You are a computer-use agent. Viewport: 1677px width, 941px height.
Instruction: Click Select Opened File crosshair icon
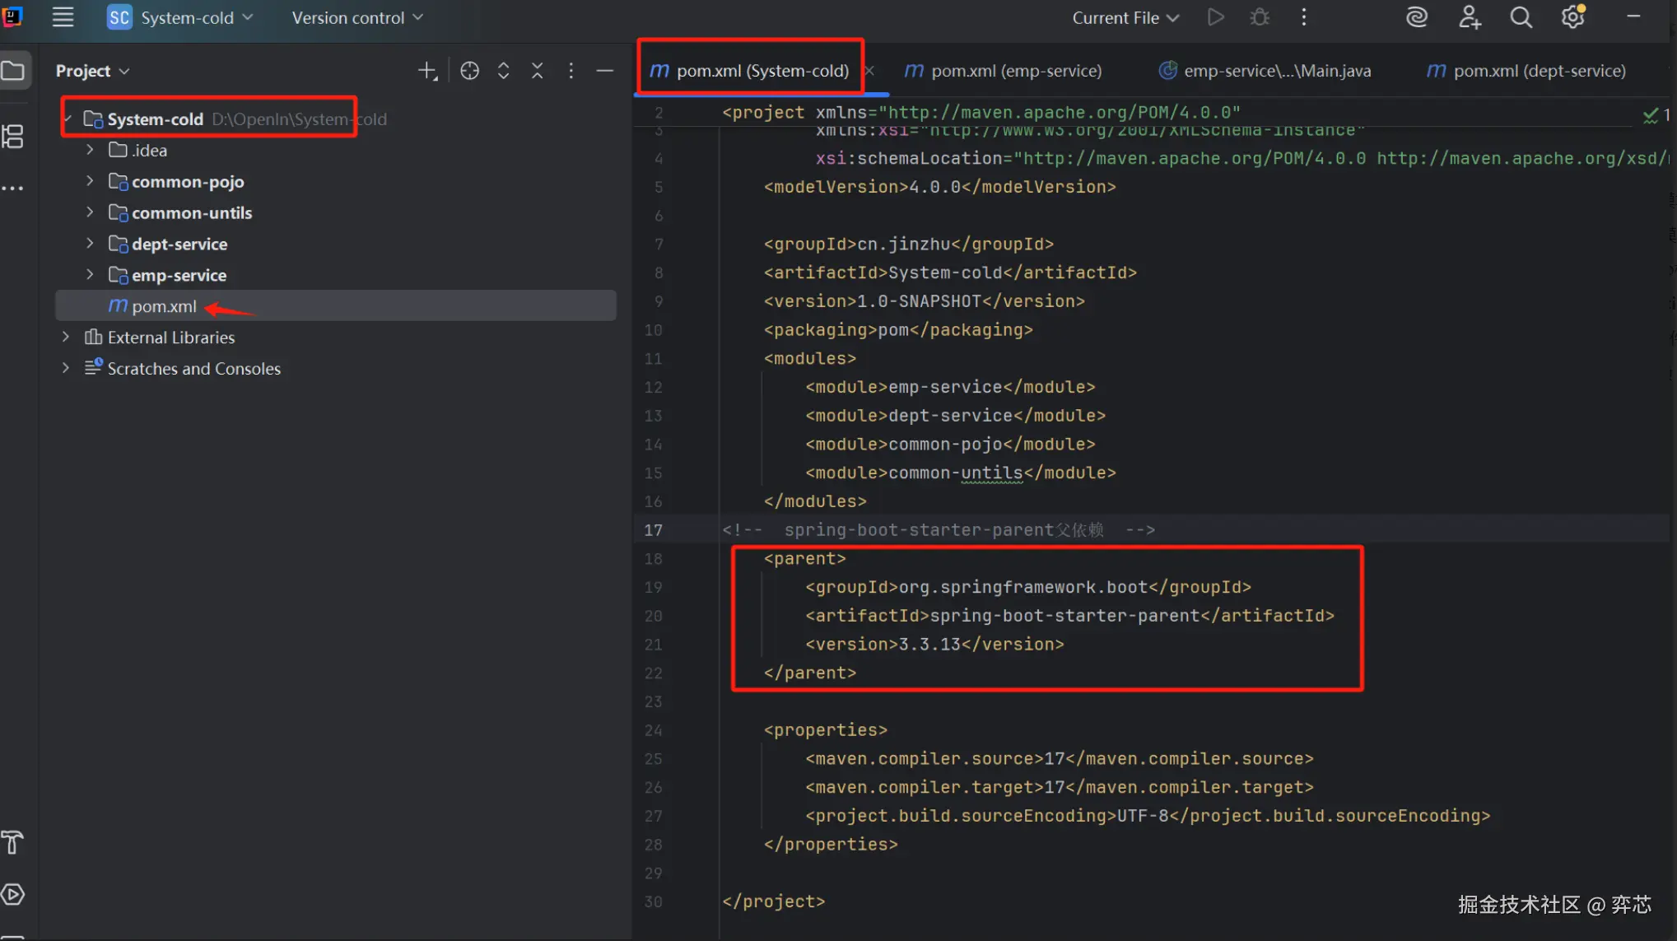click(x=469, y=71)
